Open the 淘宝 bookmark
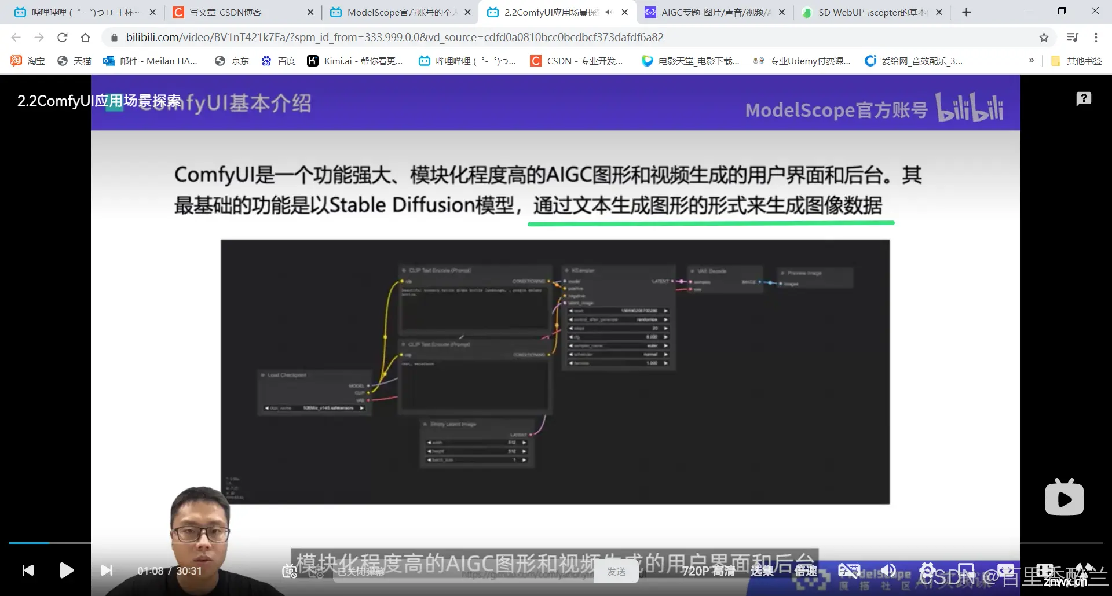 pos(28,61)
